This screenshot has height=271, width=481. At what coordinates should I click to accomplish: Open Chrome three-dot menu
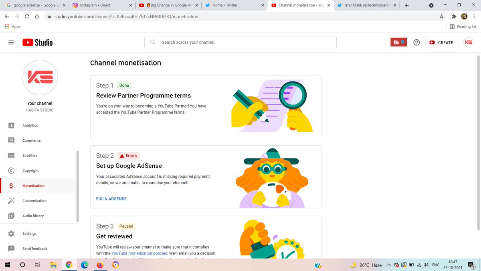[x=474, y=16]
